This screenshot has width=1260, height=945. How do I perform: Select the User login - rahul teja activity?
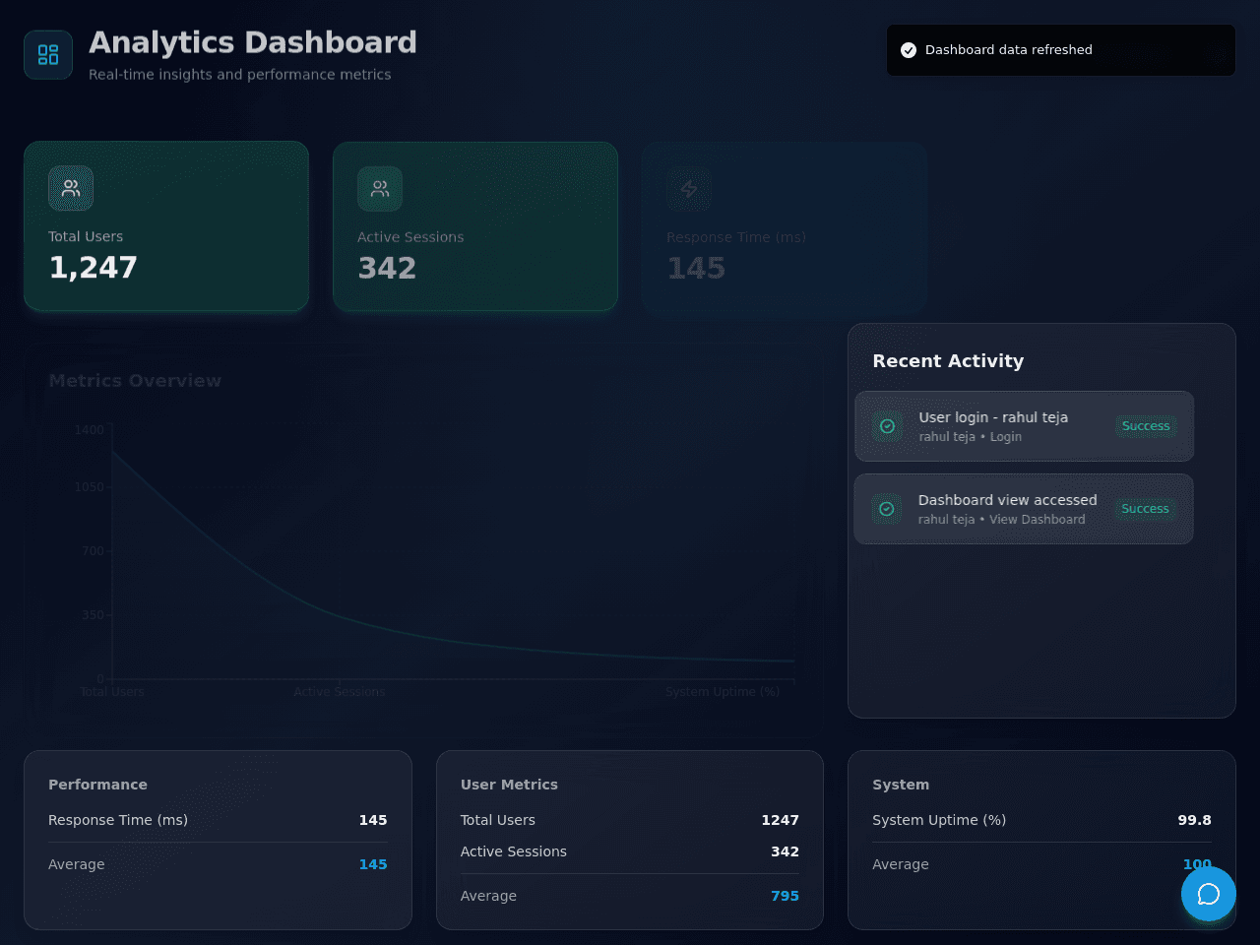point(1025,426)
